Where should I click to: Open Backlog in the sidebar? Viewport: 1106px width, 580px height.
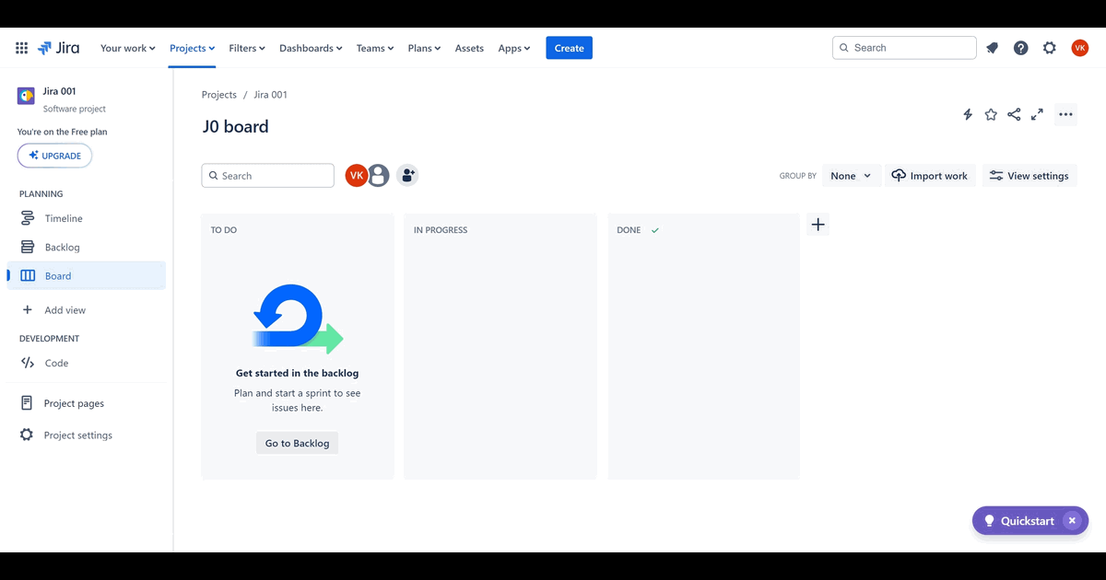tap(87, 247)
